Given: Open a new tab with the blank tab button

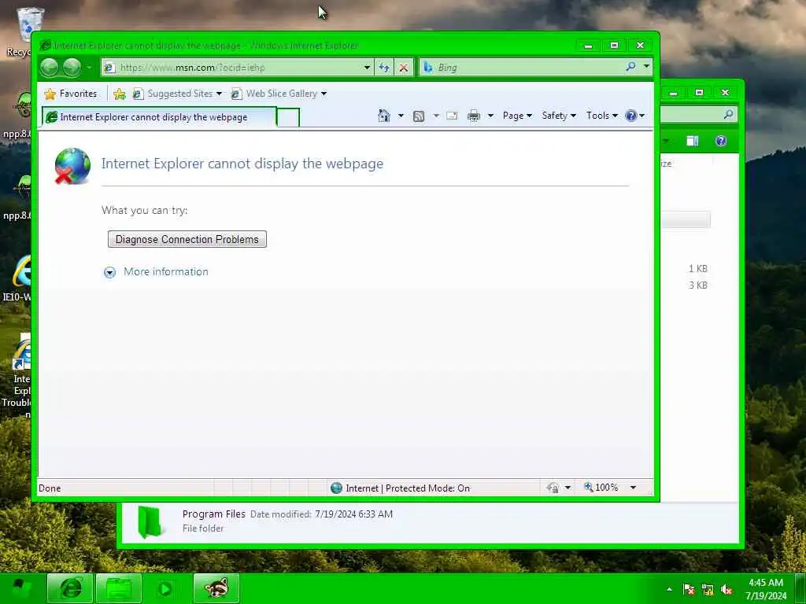Looking at the screenshot, I should point(288,117).
